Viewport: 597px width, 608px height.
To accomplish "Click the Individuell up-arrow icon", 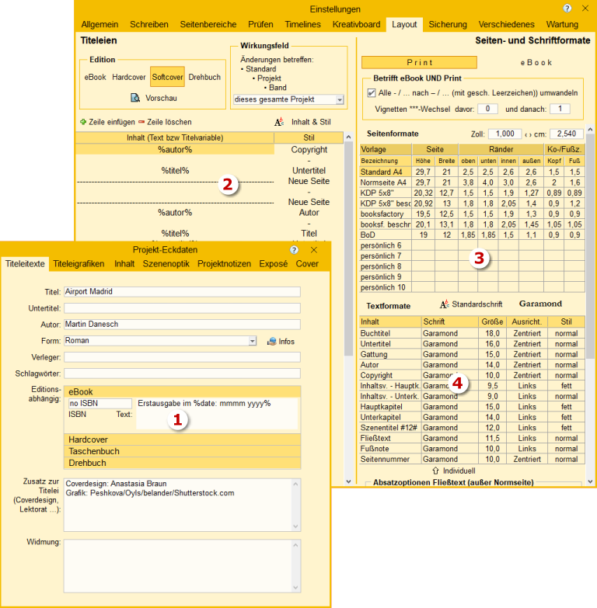I will tap(435, 471).
